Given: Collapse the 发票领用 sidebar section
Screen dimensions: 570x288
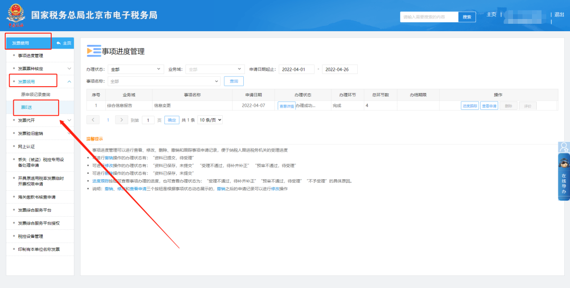Looking at the screenshot, I should [69, 81].
